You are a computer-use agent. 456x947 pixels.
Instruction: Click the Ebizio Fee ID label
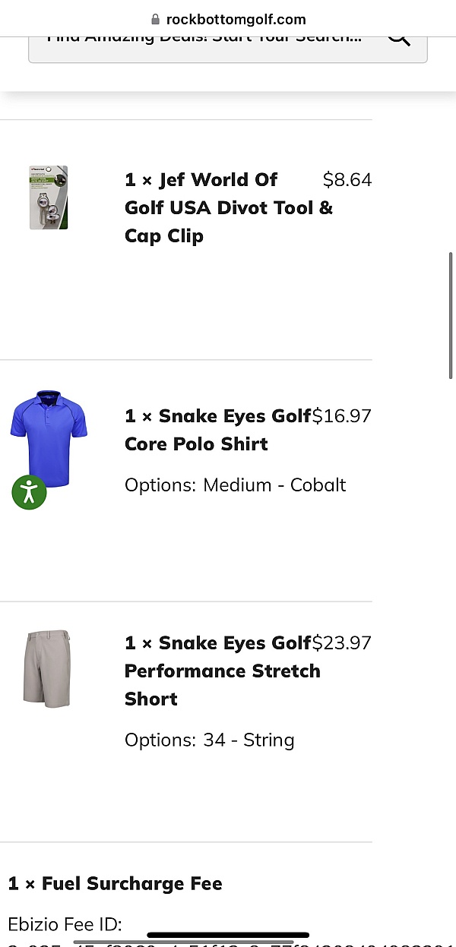pyautogui.click(x=65, y=924)
